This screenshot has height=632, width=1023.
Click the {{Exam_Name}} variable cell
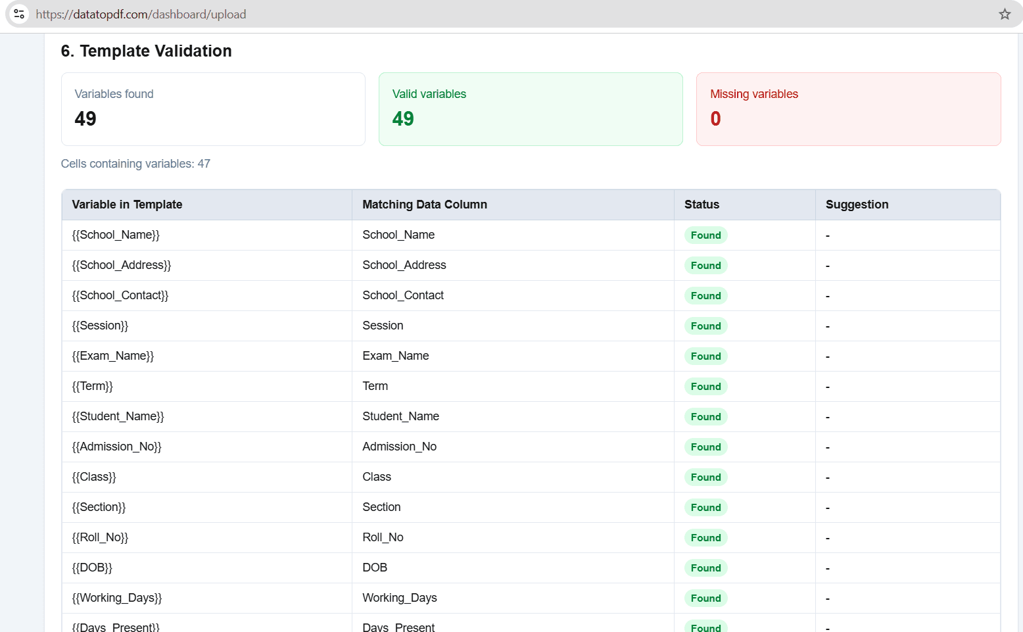coord(206,356)
